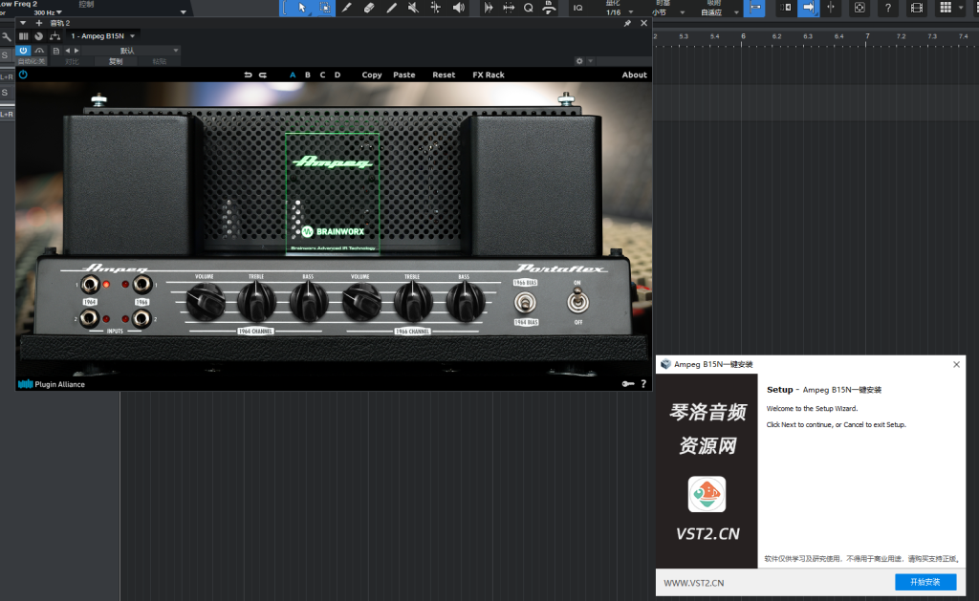Click the Plugin Alliance logo
Screen dimensions: 979x601
coord(52,384)
